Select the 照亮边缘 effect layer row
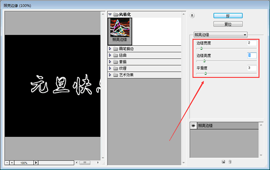This screenshot has width=270, height=170. [224, 126]
